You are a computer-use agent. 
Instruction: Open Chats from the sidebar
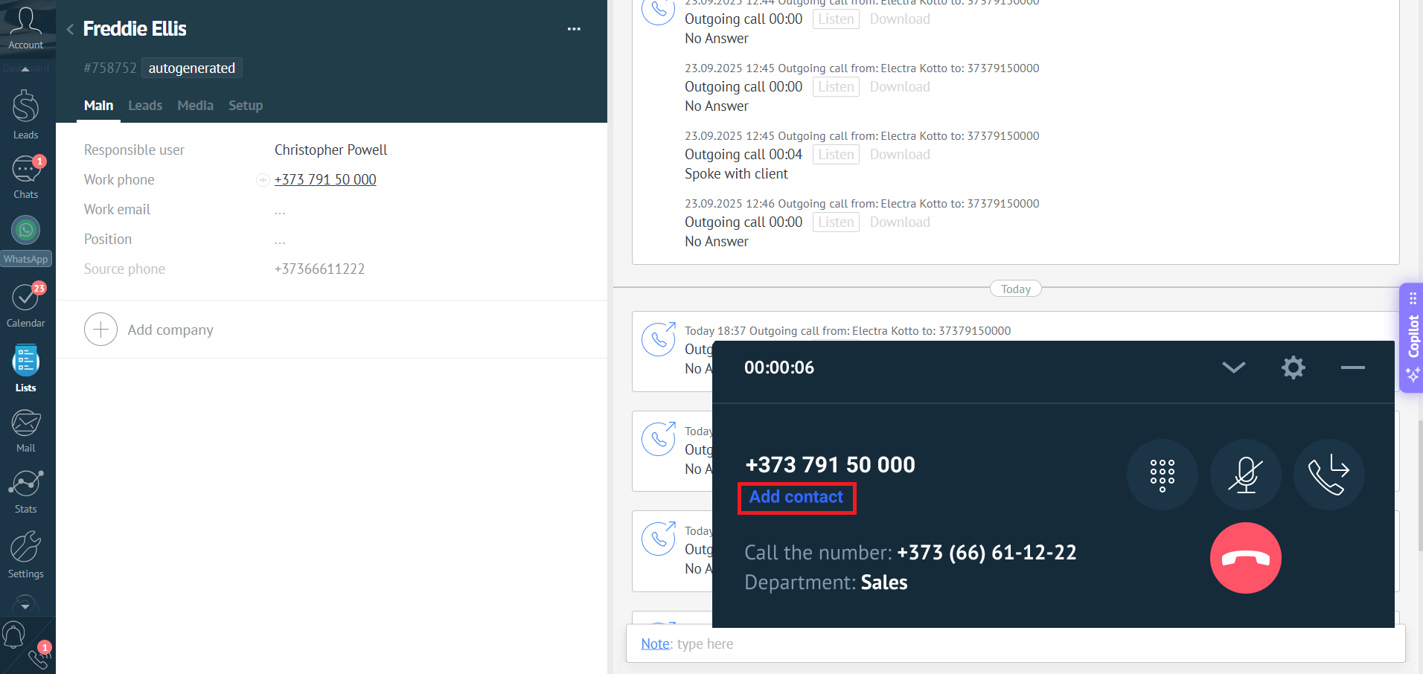(25, 177)
